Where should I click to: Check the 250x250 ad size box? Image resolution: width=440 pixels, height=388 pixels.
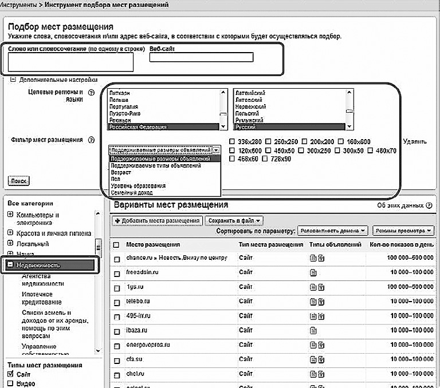coord(268,141)
